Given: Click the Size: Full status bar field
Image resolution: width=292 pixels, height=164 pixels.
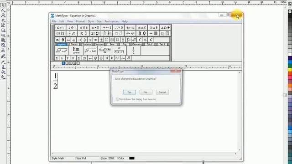Looking at the screenshot, I should [x=87, y=158].
